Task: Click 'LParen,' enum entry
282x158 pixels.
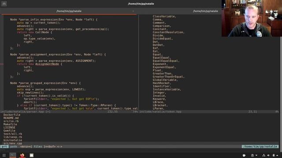Action: [159, 108]
